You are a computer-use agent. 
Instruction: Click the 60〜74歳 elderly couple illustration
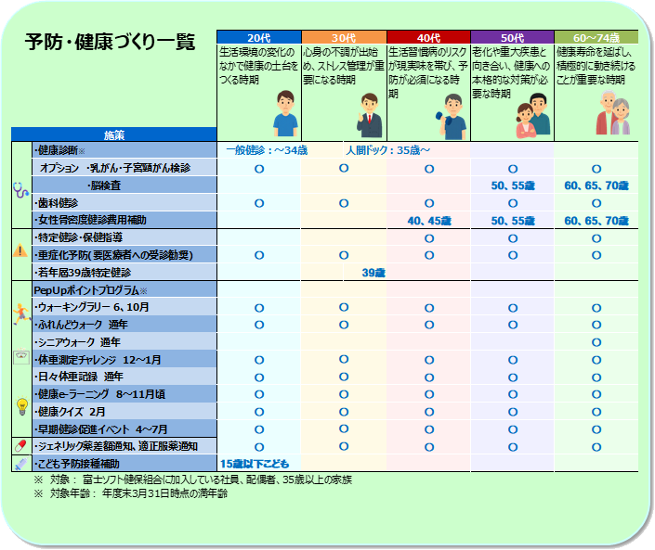click(613, 115)
